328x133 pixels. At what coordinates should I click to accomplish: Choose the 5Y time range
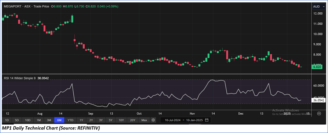pyautogui.click(x=111, y=120)
